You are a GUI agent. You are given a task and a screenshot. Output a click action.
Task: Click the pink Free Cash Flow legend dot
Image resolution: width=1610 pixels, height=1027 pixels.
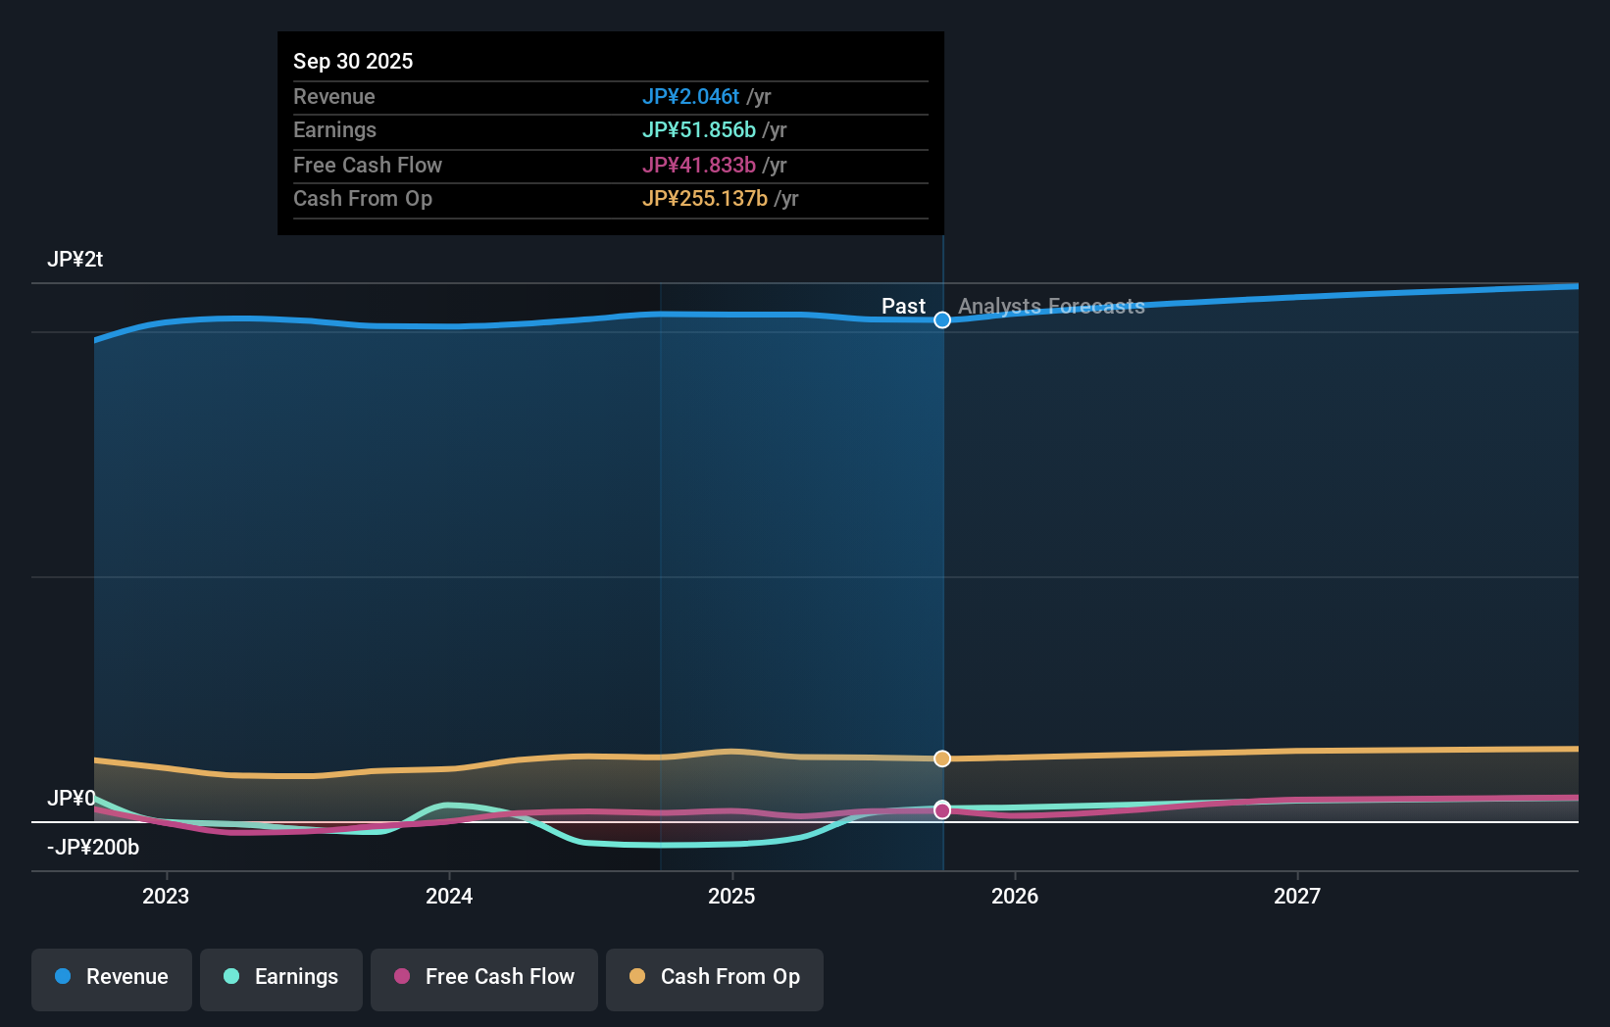401,977
